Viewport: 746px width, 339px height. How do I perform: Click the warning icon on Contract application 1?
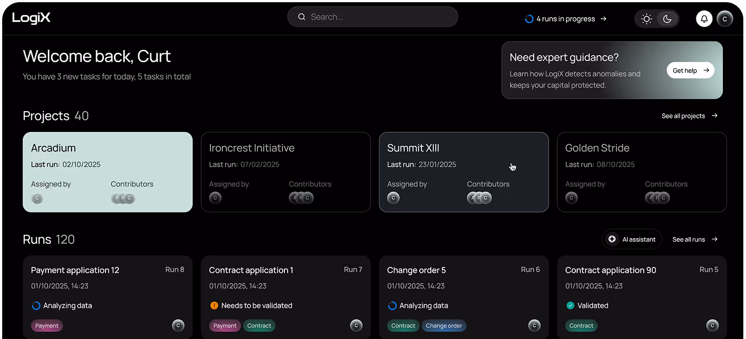(214, 305)
